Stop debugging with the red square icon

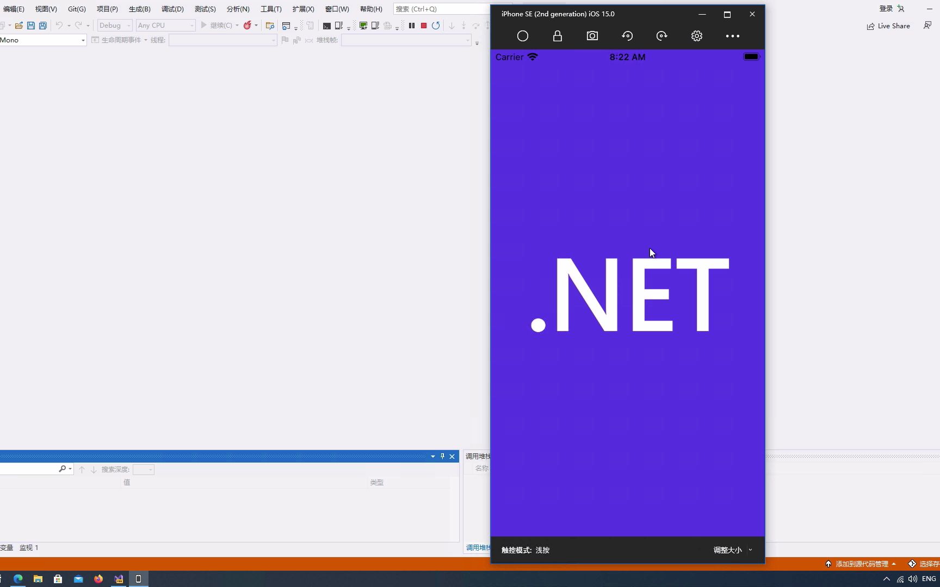pyautogui.click(x=423, y=26)
